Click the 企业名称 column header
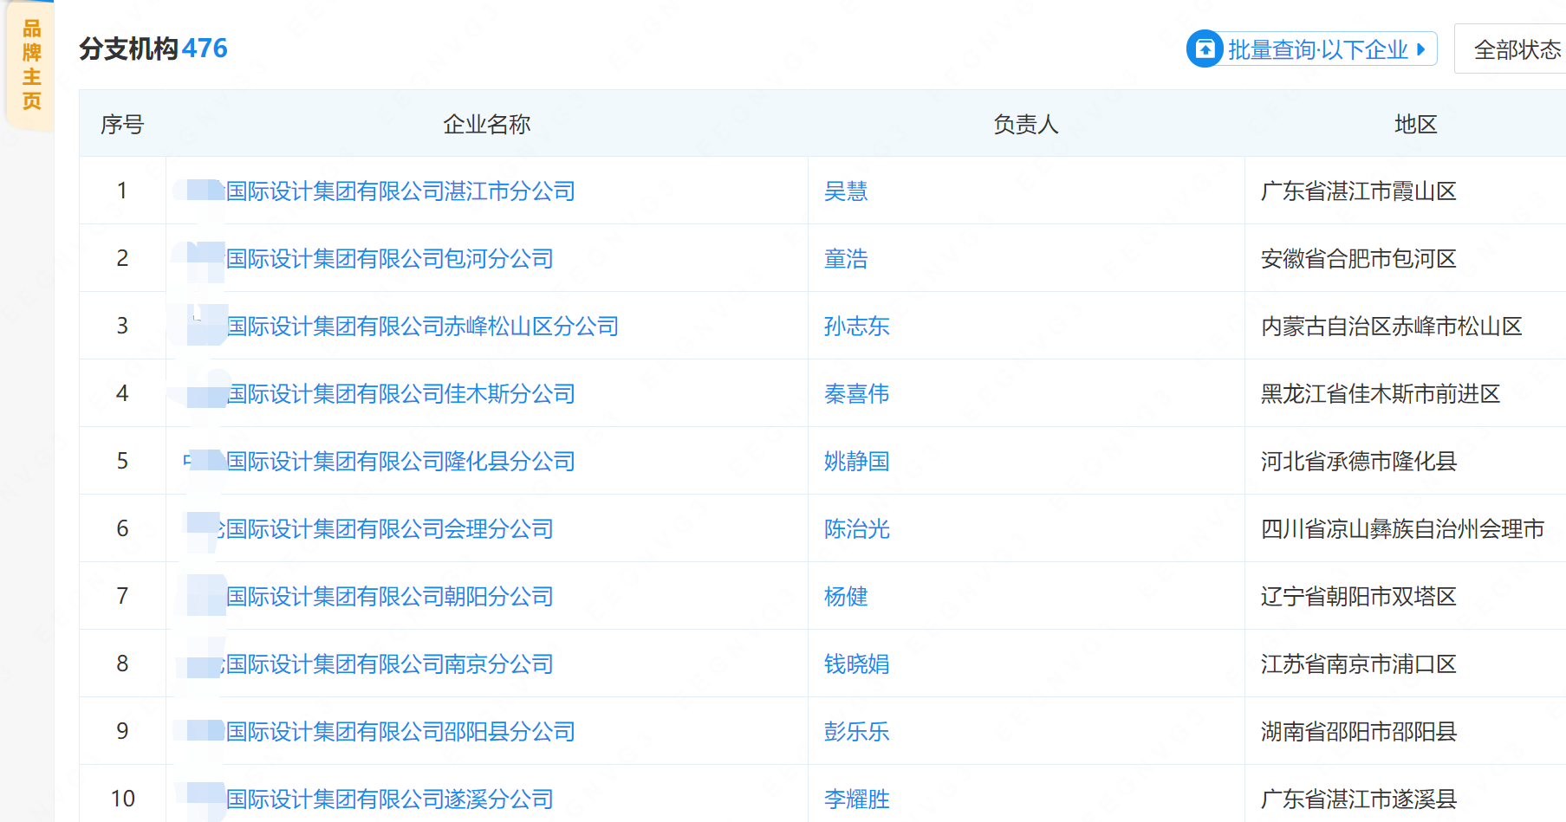Screen dimensions: 1566x822 click(x=486, y=125)
